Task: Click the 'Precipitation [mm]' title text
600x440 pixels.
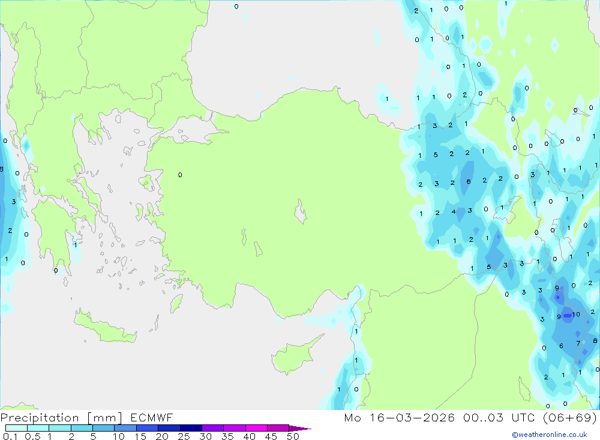Action: 61,418
